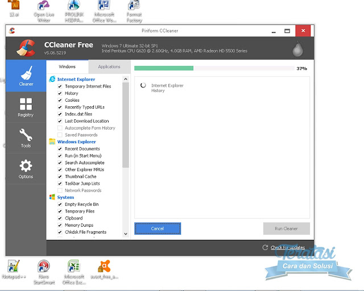This screenshot has width=364, height=291.
Task: Click the Internet Explorer History status text
Action: point(167,88)
